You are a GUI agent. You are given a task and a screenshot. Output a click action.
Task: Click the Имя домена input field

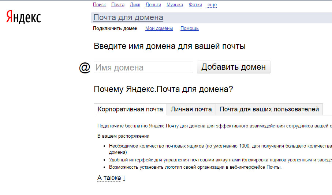[x=143, y=67]
